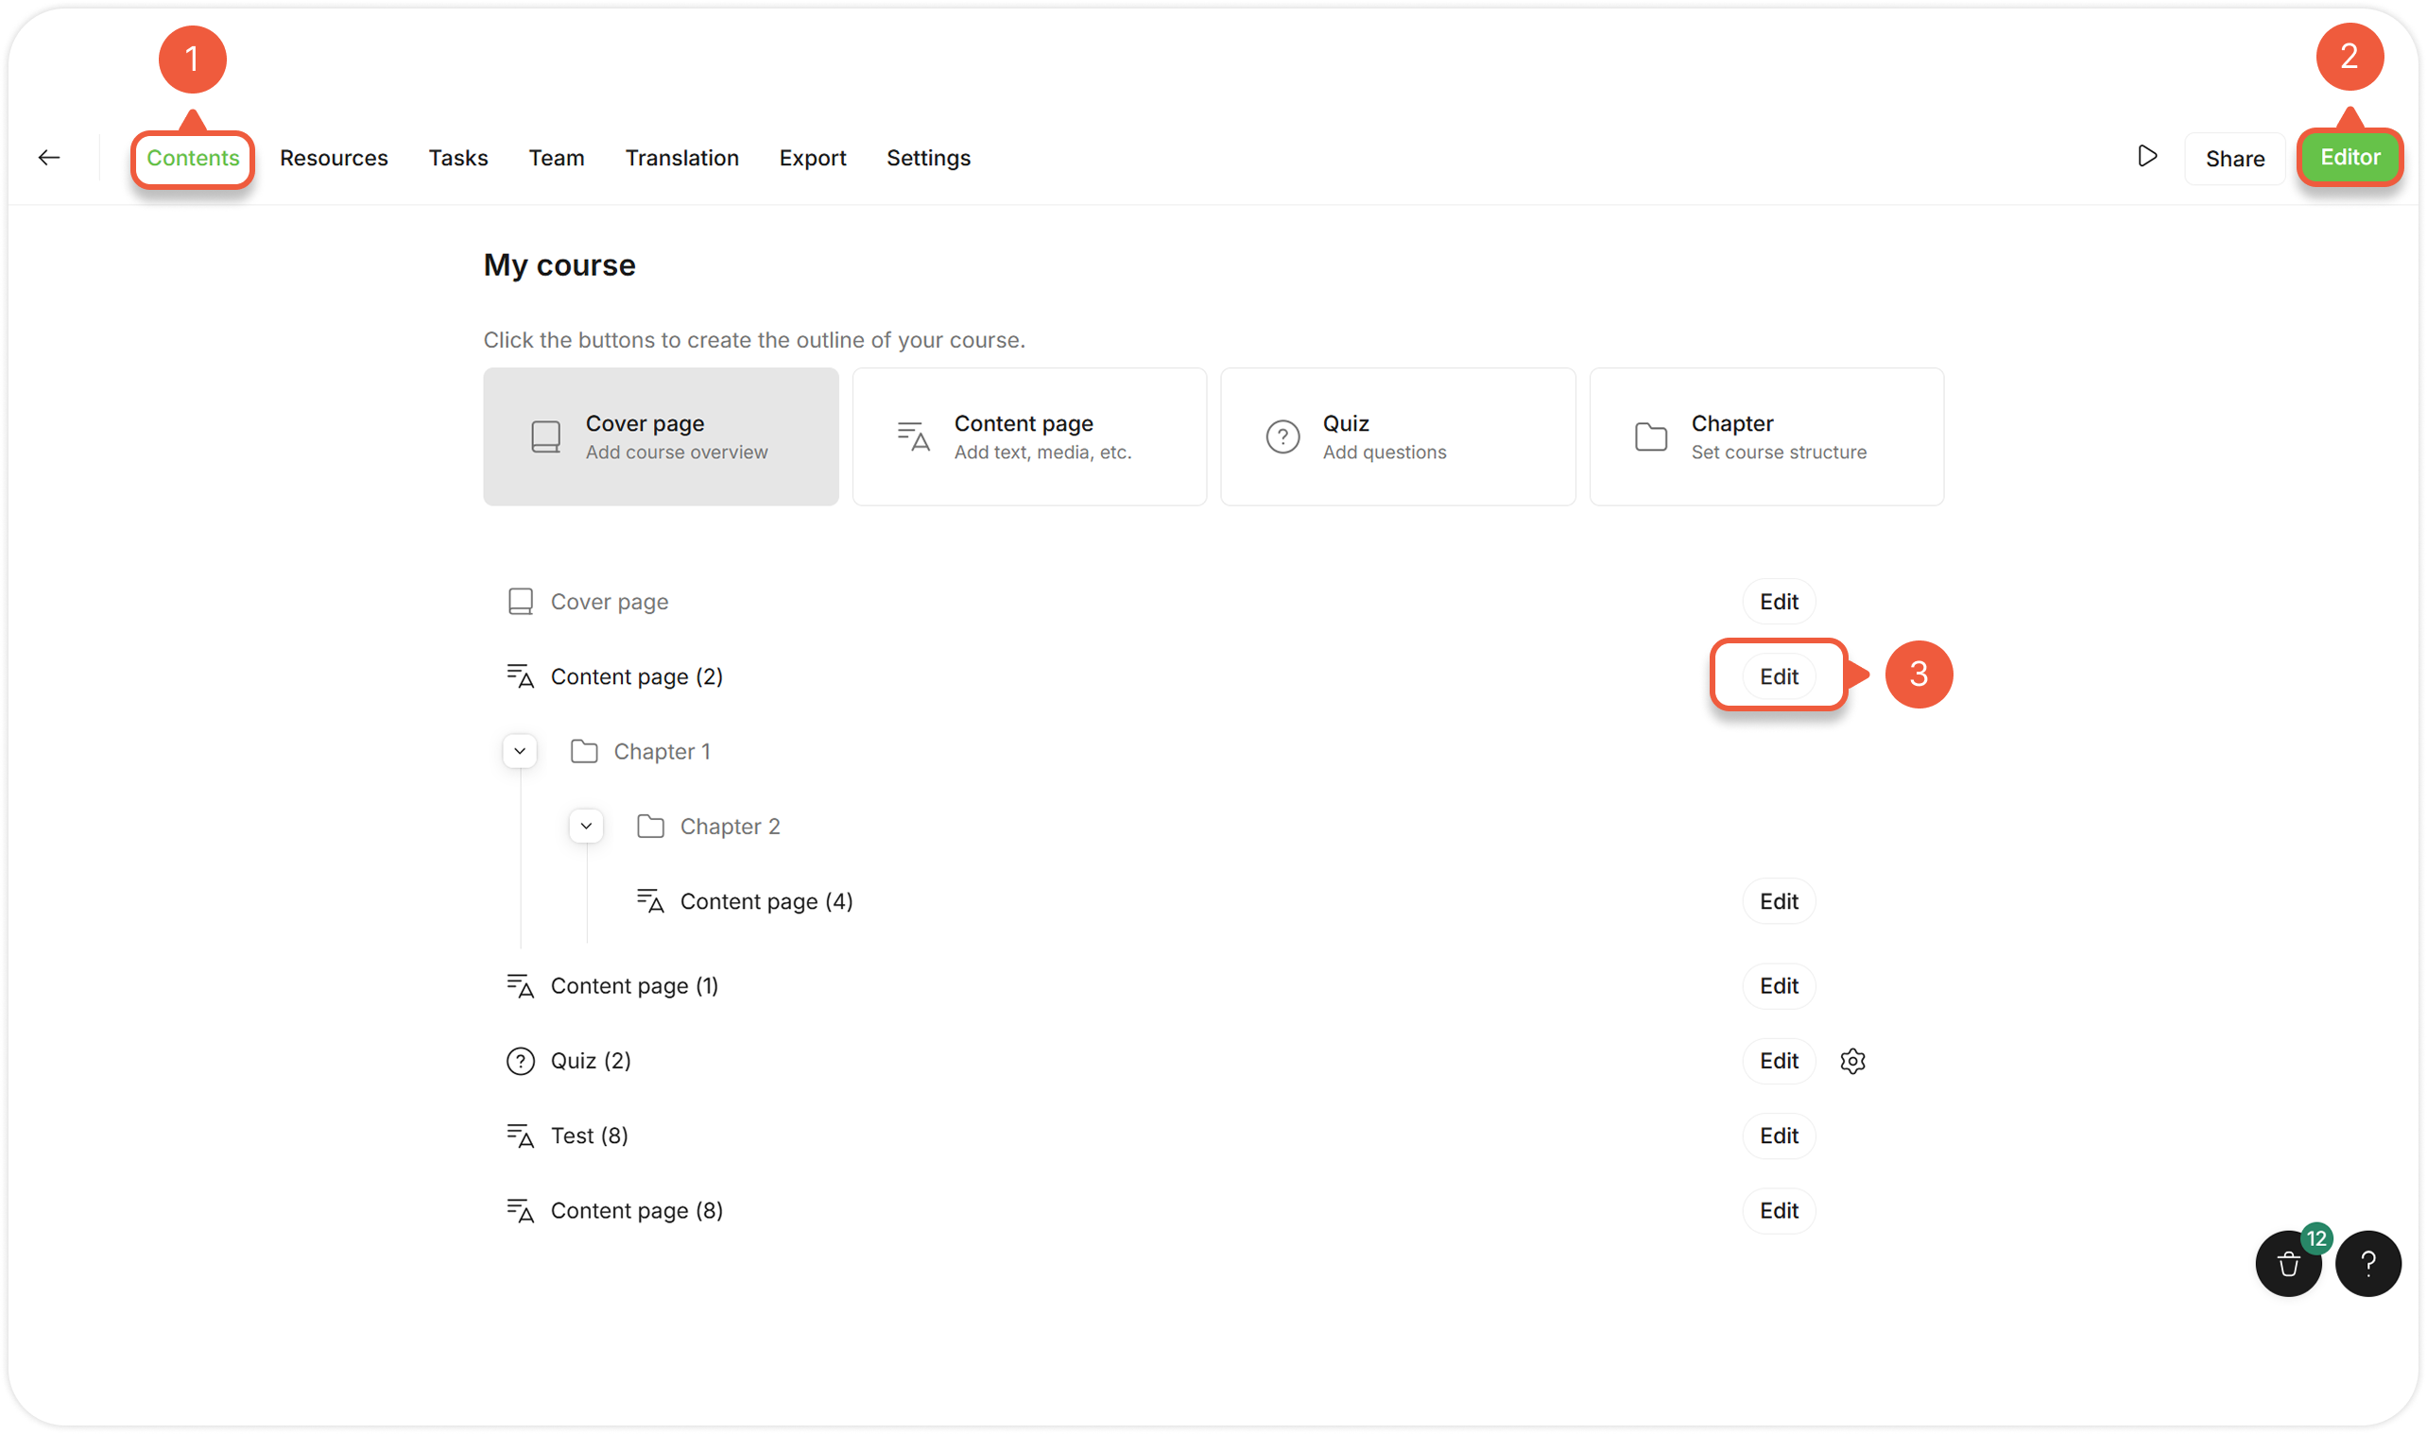This screenshot has width=2427, height=1434.
Task: Open the help question mark button
Action: (x=2367, y=1264)
